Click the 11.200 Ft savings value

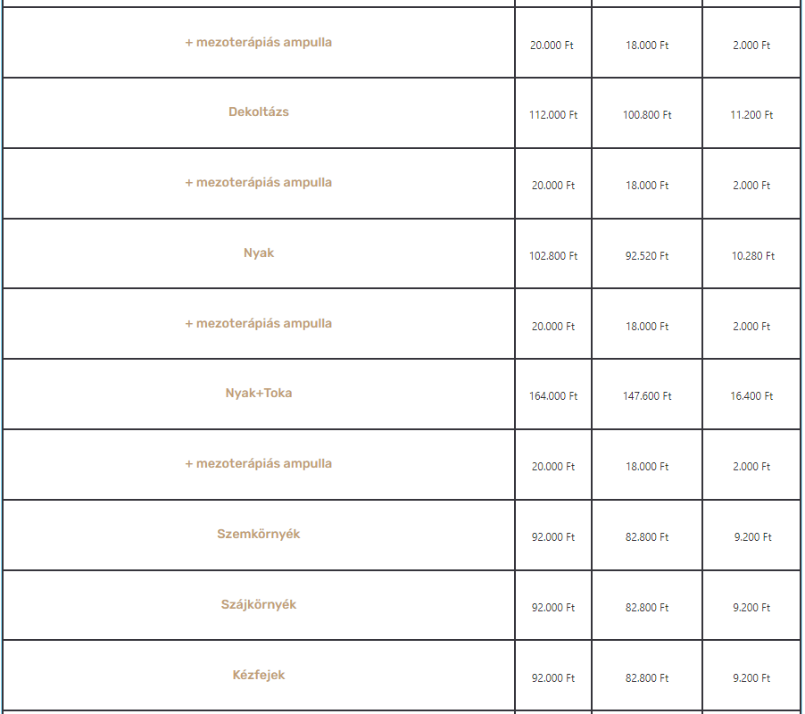pos(751,115)
